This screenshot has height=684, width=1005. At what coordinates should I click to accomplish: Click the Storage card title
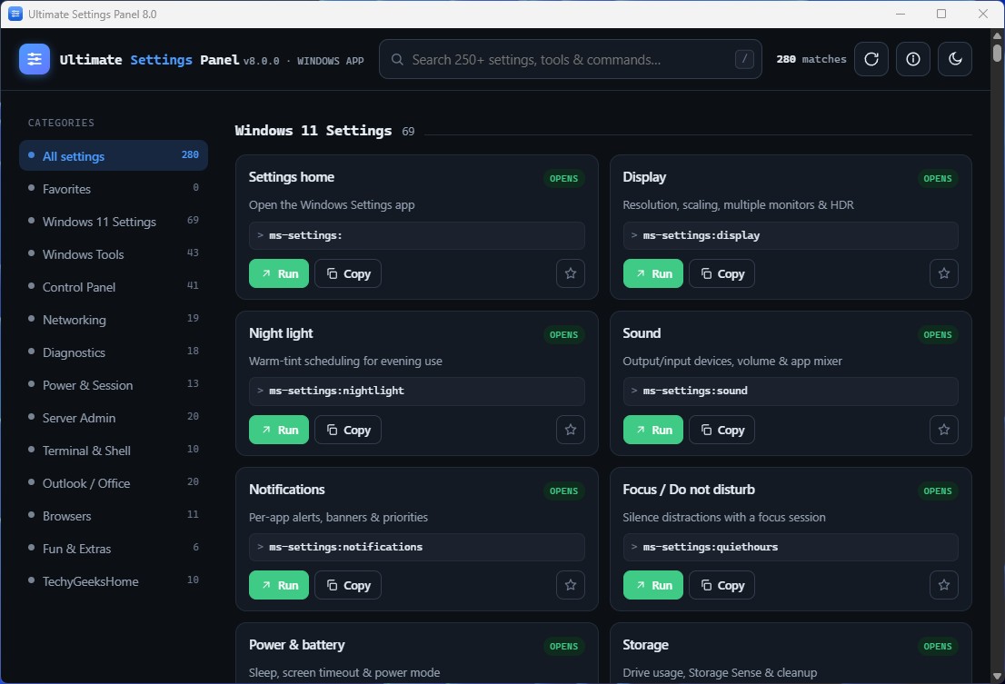pyautogui.click(x=645, y=644)
